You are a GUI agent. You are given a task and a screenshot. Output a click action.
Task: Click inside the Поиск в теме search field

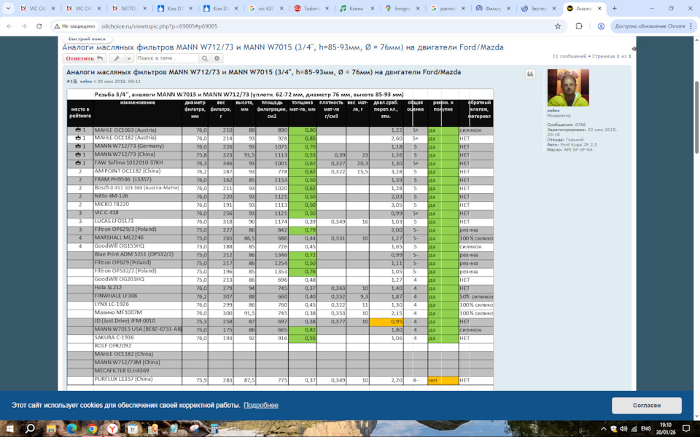click(167, 58)
